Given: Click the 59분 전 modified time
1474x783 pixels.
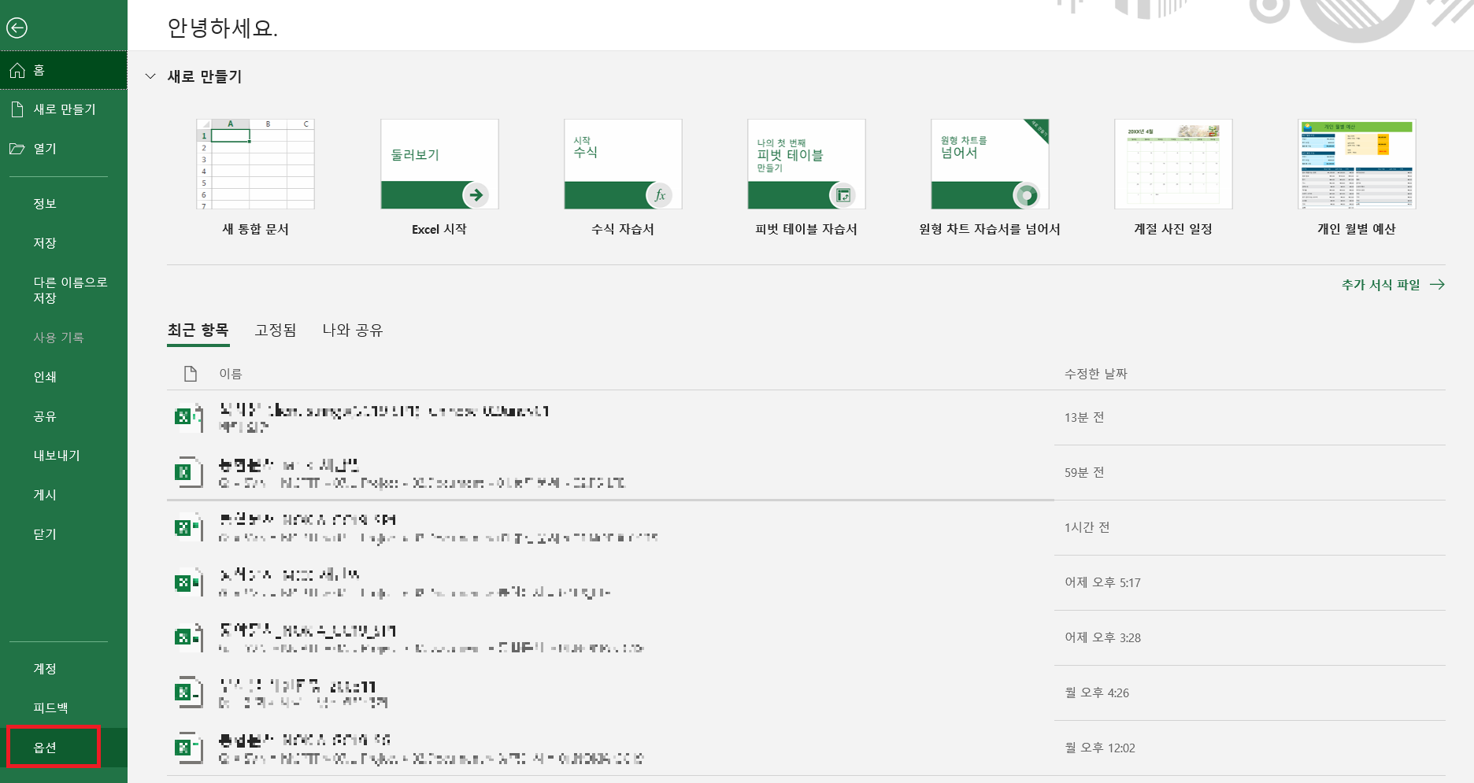Looking at the screenshot, I should point(1084,472).
